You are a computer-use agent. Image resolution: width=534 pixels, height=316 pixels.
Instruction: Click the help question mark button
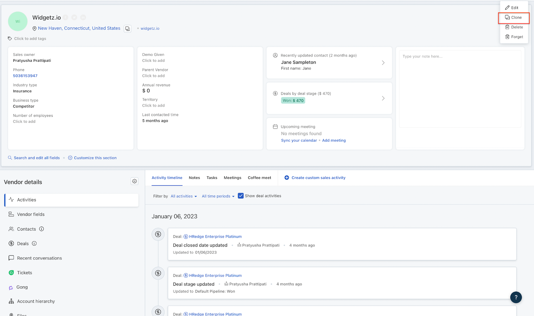[516, 297]
